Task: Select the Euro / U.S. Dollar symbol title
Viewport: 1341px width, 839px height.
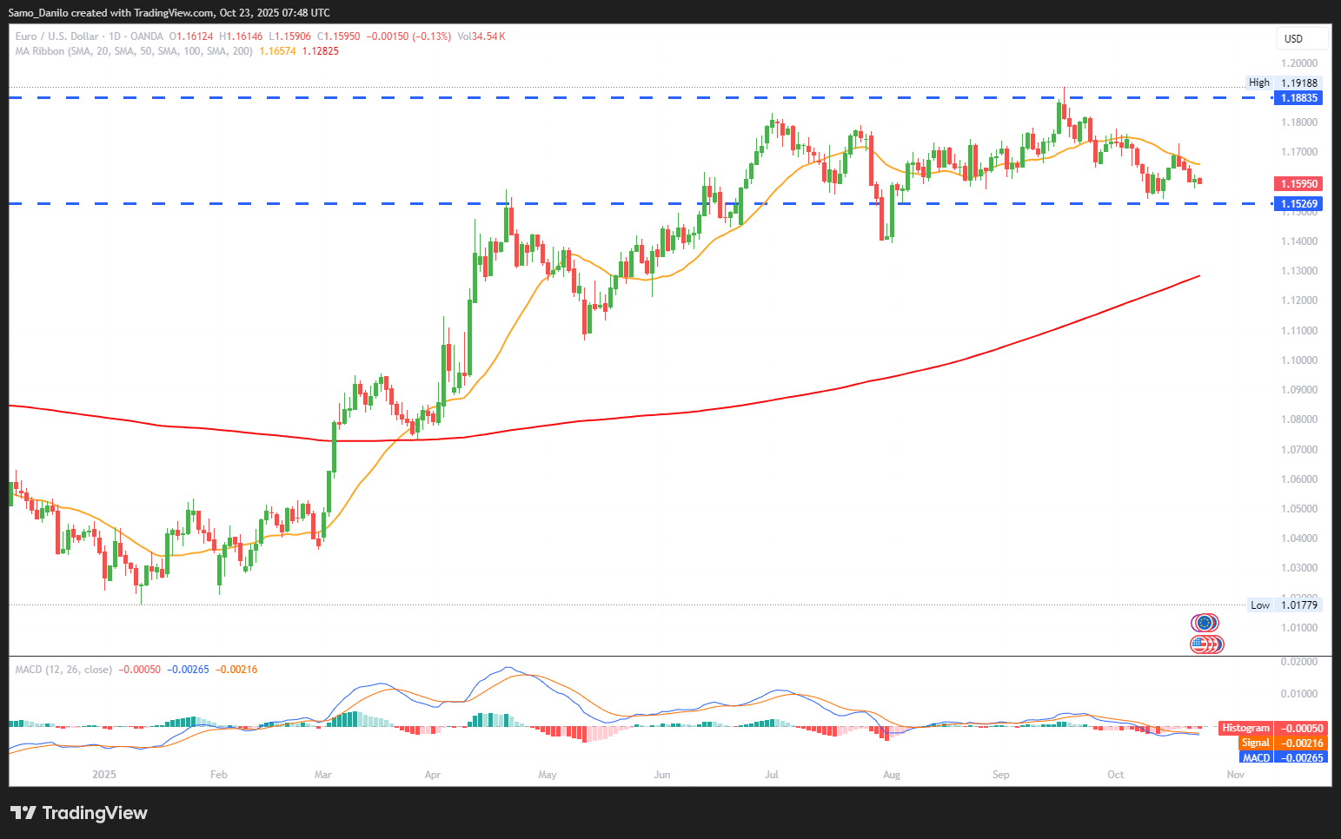Action: [x=57, y=36]
